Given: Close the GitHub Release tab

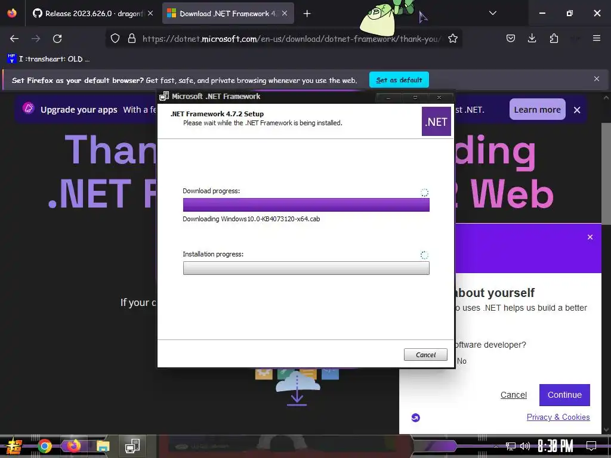Looking at the screenshot, I should tap(150, 14).
